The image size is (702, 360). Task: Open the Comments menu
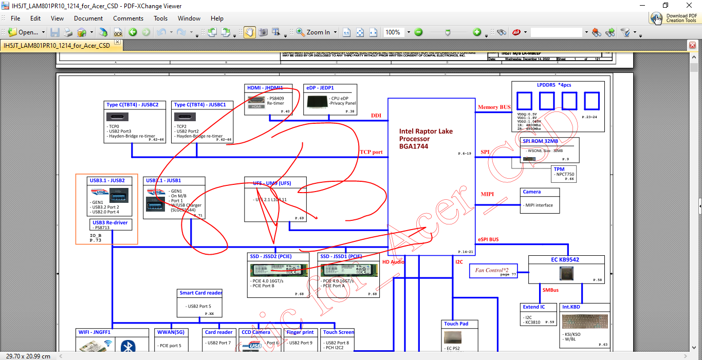(128, 18)
